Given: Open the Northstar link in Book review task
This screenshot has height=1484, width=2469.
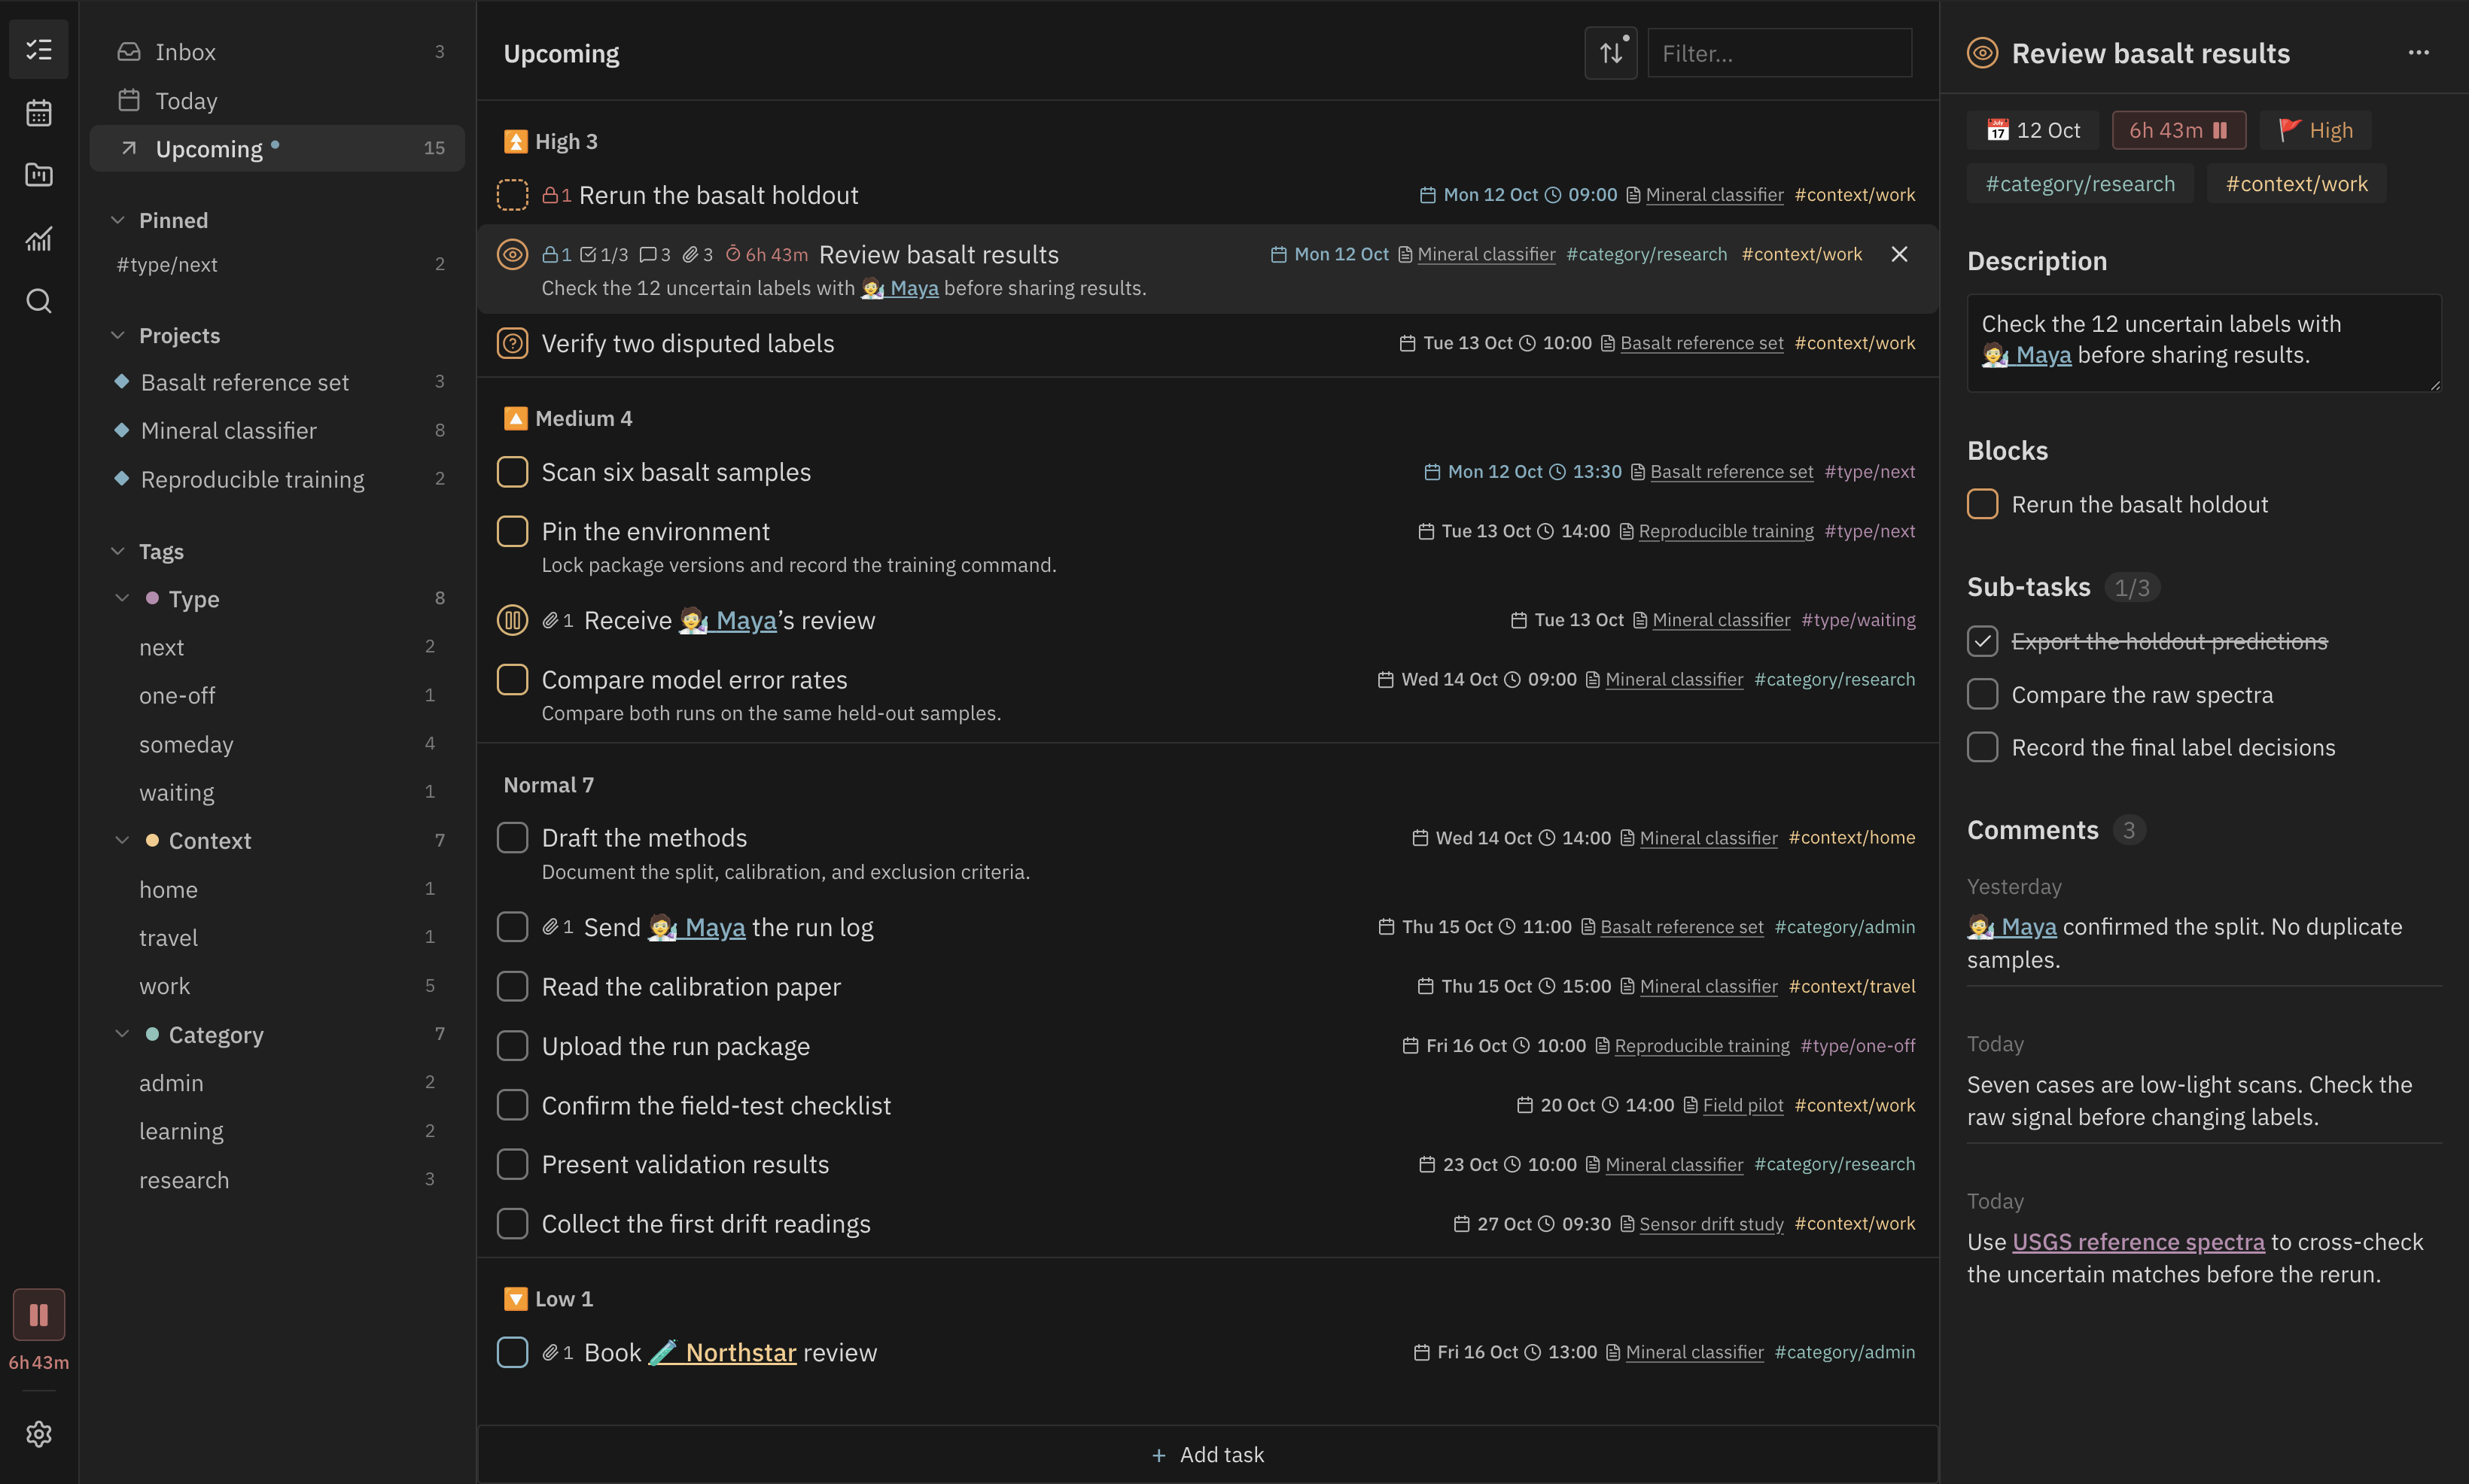Looking at the screenshot, I should 723,1352.
